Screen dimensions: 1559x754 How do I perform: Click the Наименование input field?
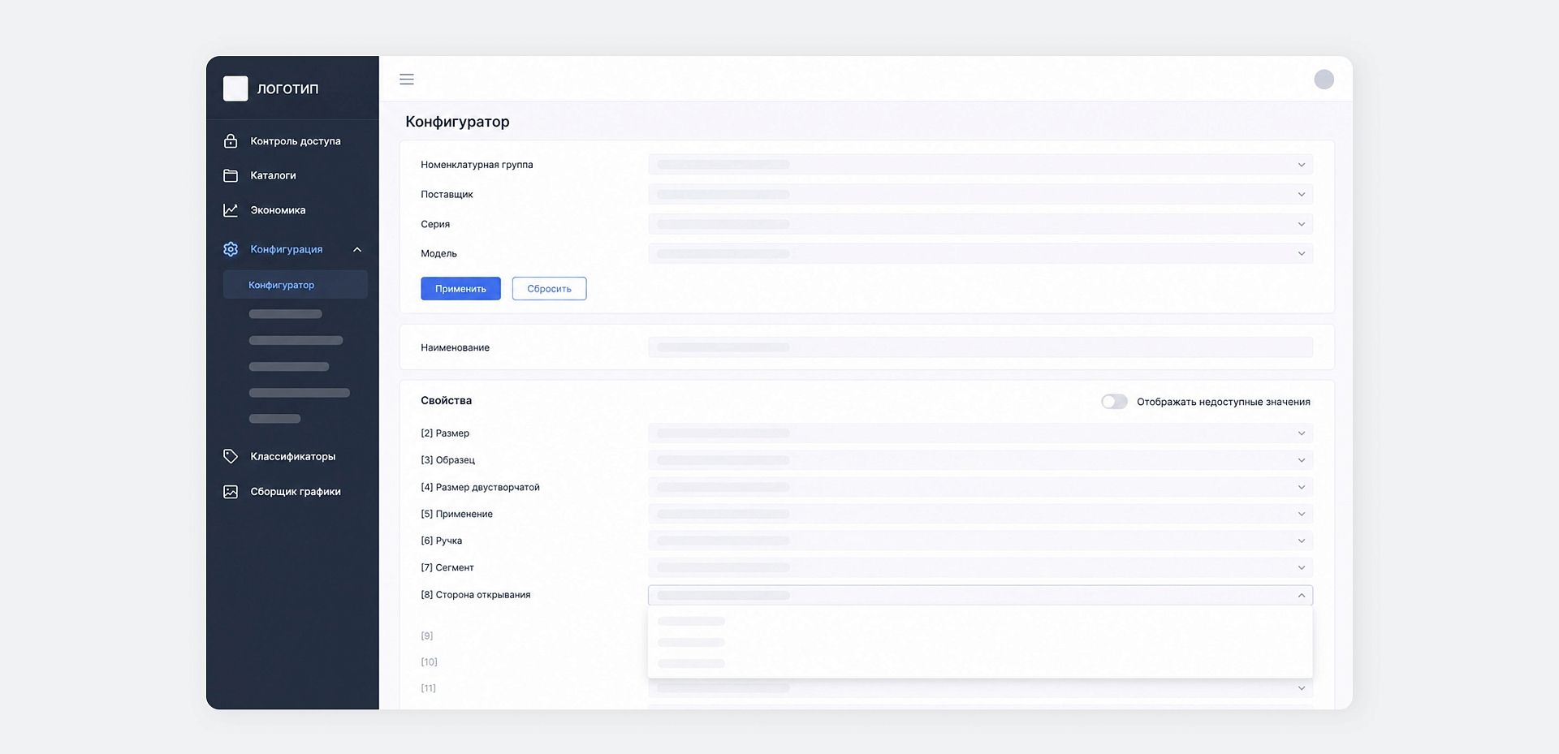(x=979, y=347)
